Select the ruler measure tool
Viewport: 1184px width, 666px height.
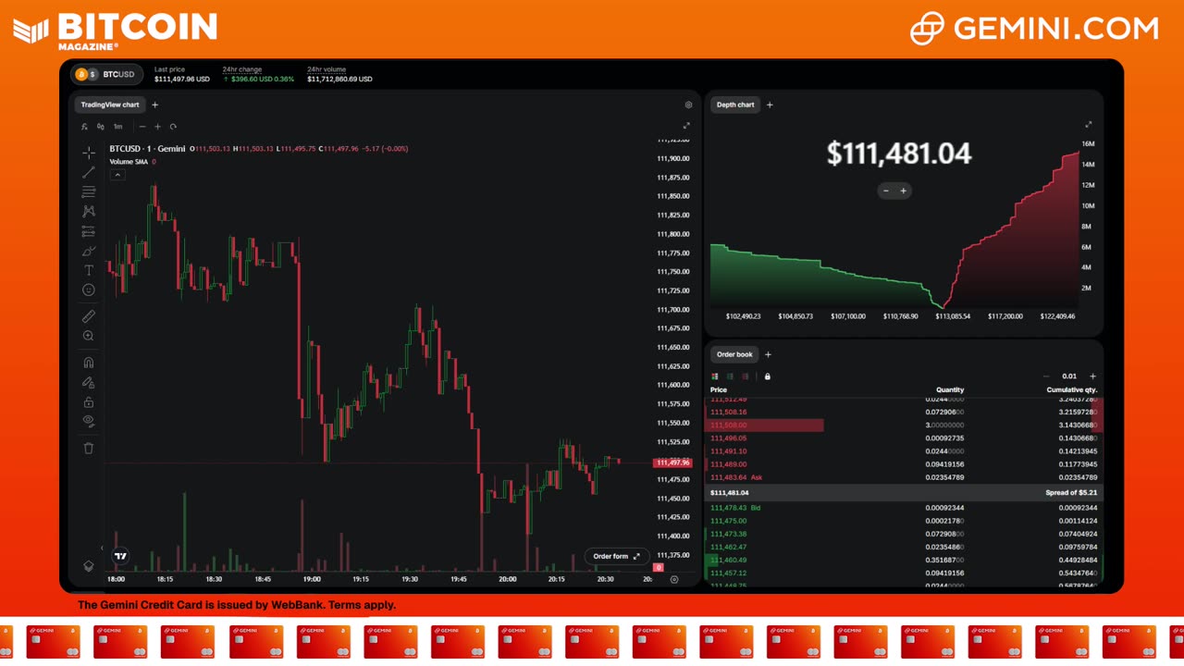pos(89,316)
